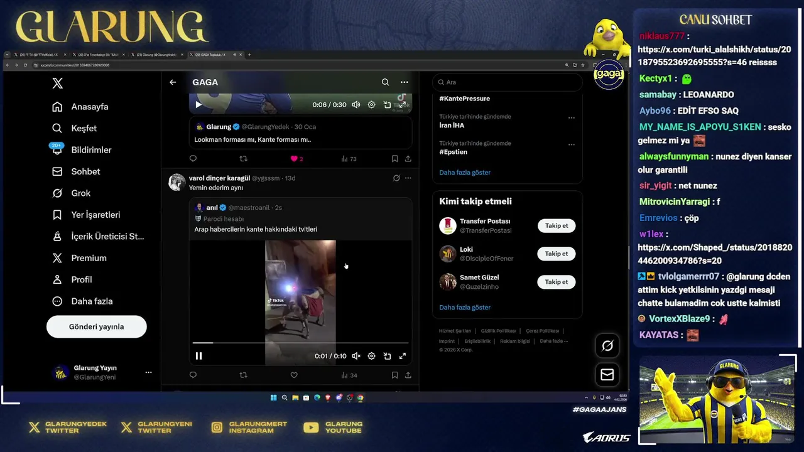Bookmark the Lookman forması post
The height and width of the screenshot is (452, 804).
394,159
